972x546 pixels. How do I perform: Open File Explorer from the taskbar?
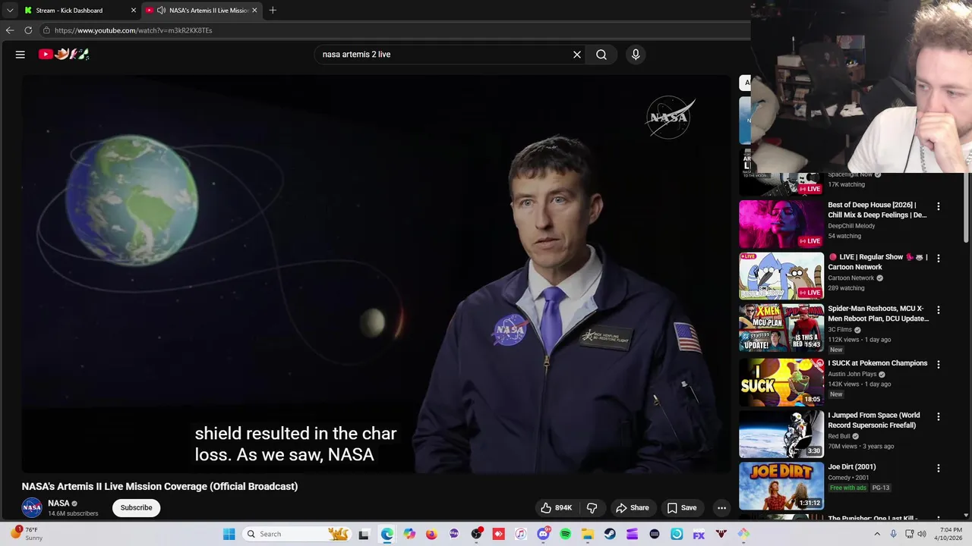click(588, 534)
